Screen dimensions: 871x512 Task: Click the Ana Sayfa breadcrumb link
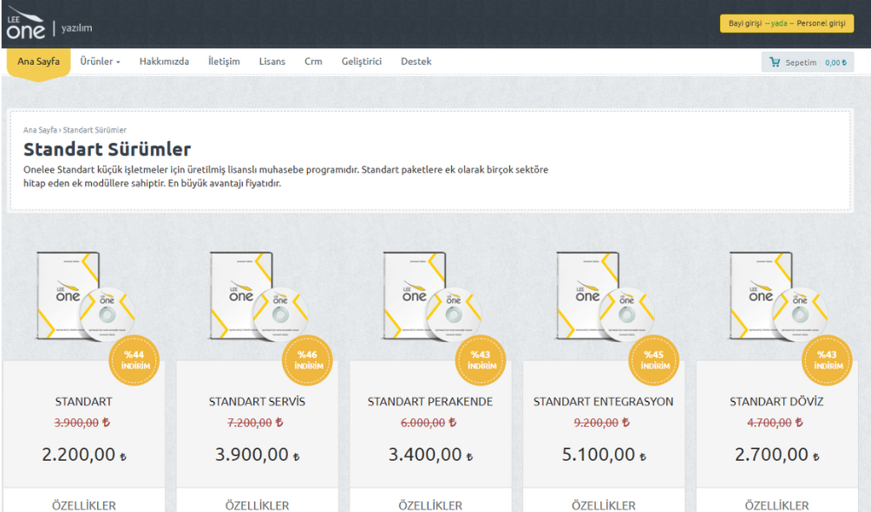click(40, 130)
